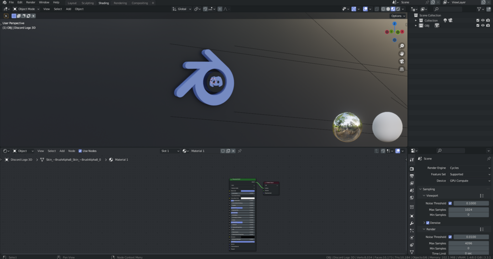The image size is (493, 259).
Task: Click the zoom magnifier gizmo in viewport
Action: pos(402,46)
